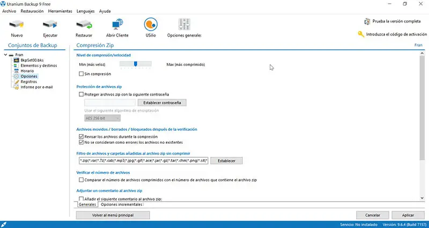
Task: Check Añadir el siguiente comentario al archivo zip
Action: point(81,199)
